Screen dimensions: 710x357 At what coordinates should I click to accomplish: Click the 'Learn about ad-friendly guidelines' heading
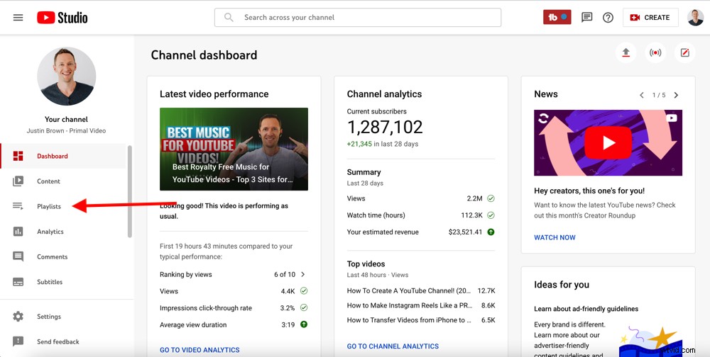pyautogui.click(x=586, y=309)
